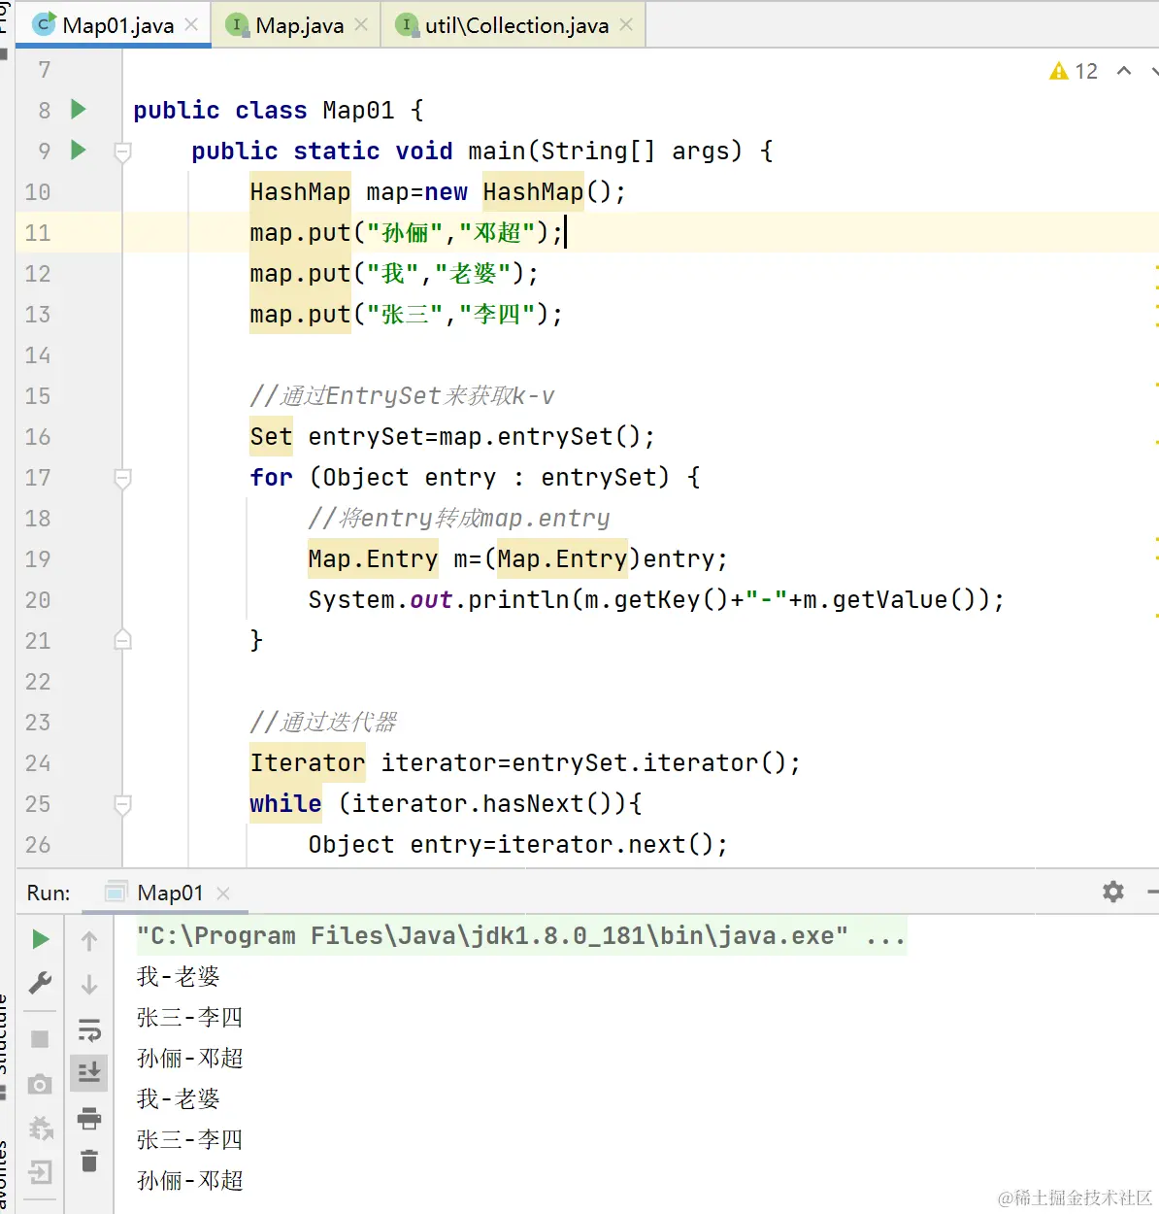This screenshot has width=1159, height=1214.
Task: Toggle soft-wrap in console output
Action: point(89,1029)
